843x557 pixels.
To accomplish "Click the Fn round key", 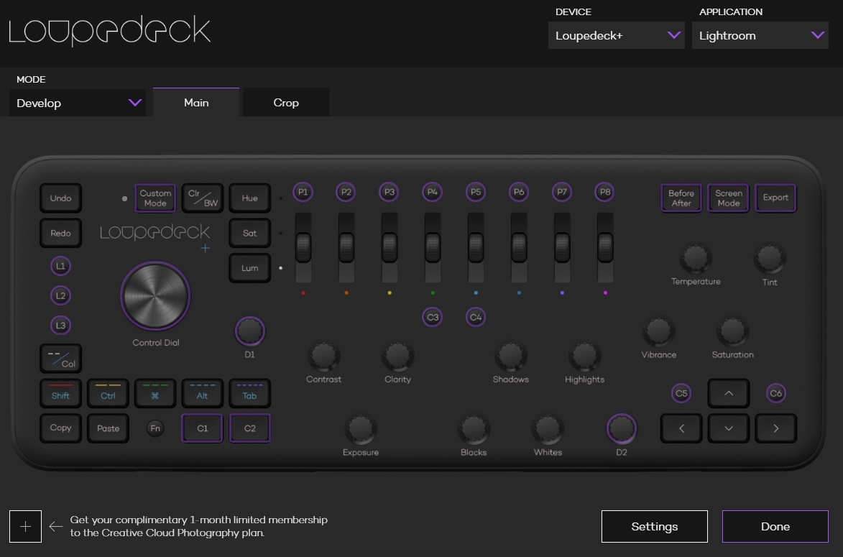I will [x=155, y=428].
